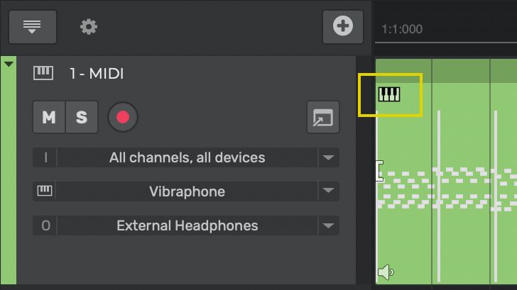Open the track list dropdown menu button

[x=33, y=27]
